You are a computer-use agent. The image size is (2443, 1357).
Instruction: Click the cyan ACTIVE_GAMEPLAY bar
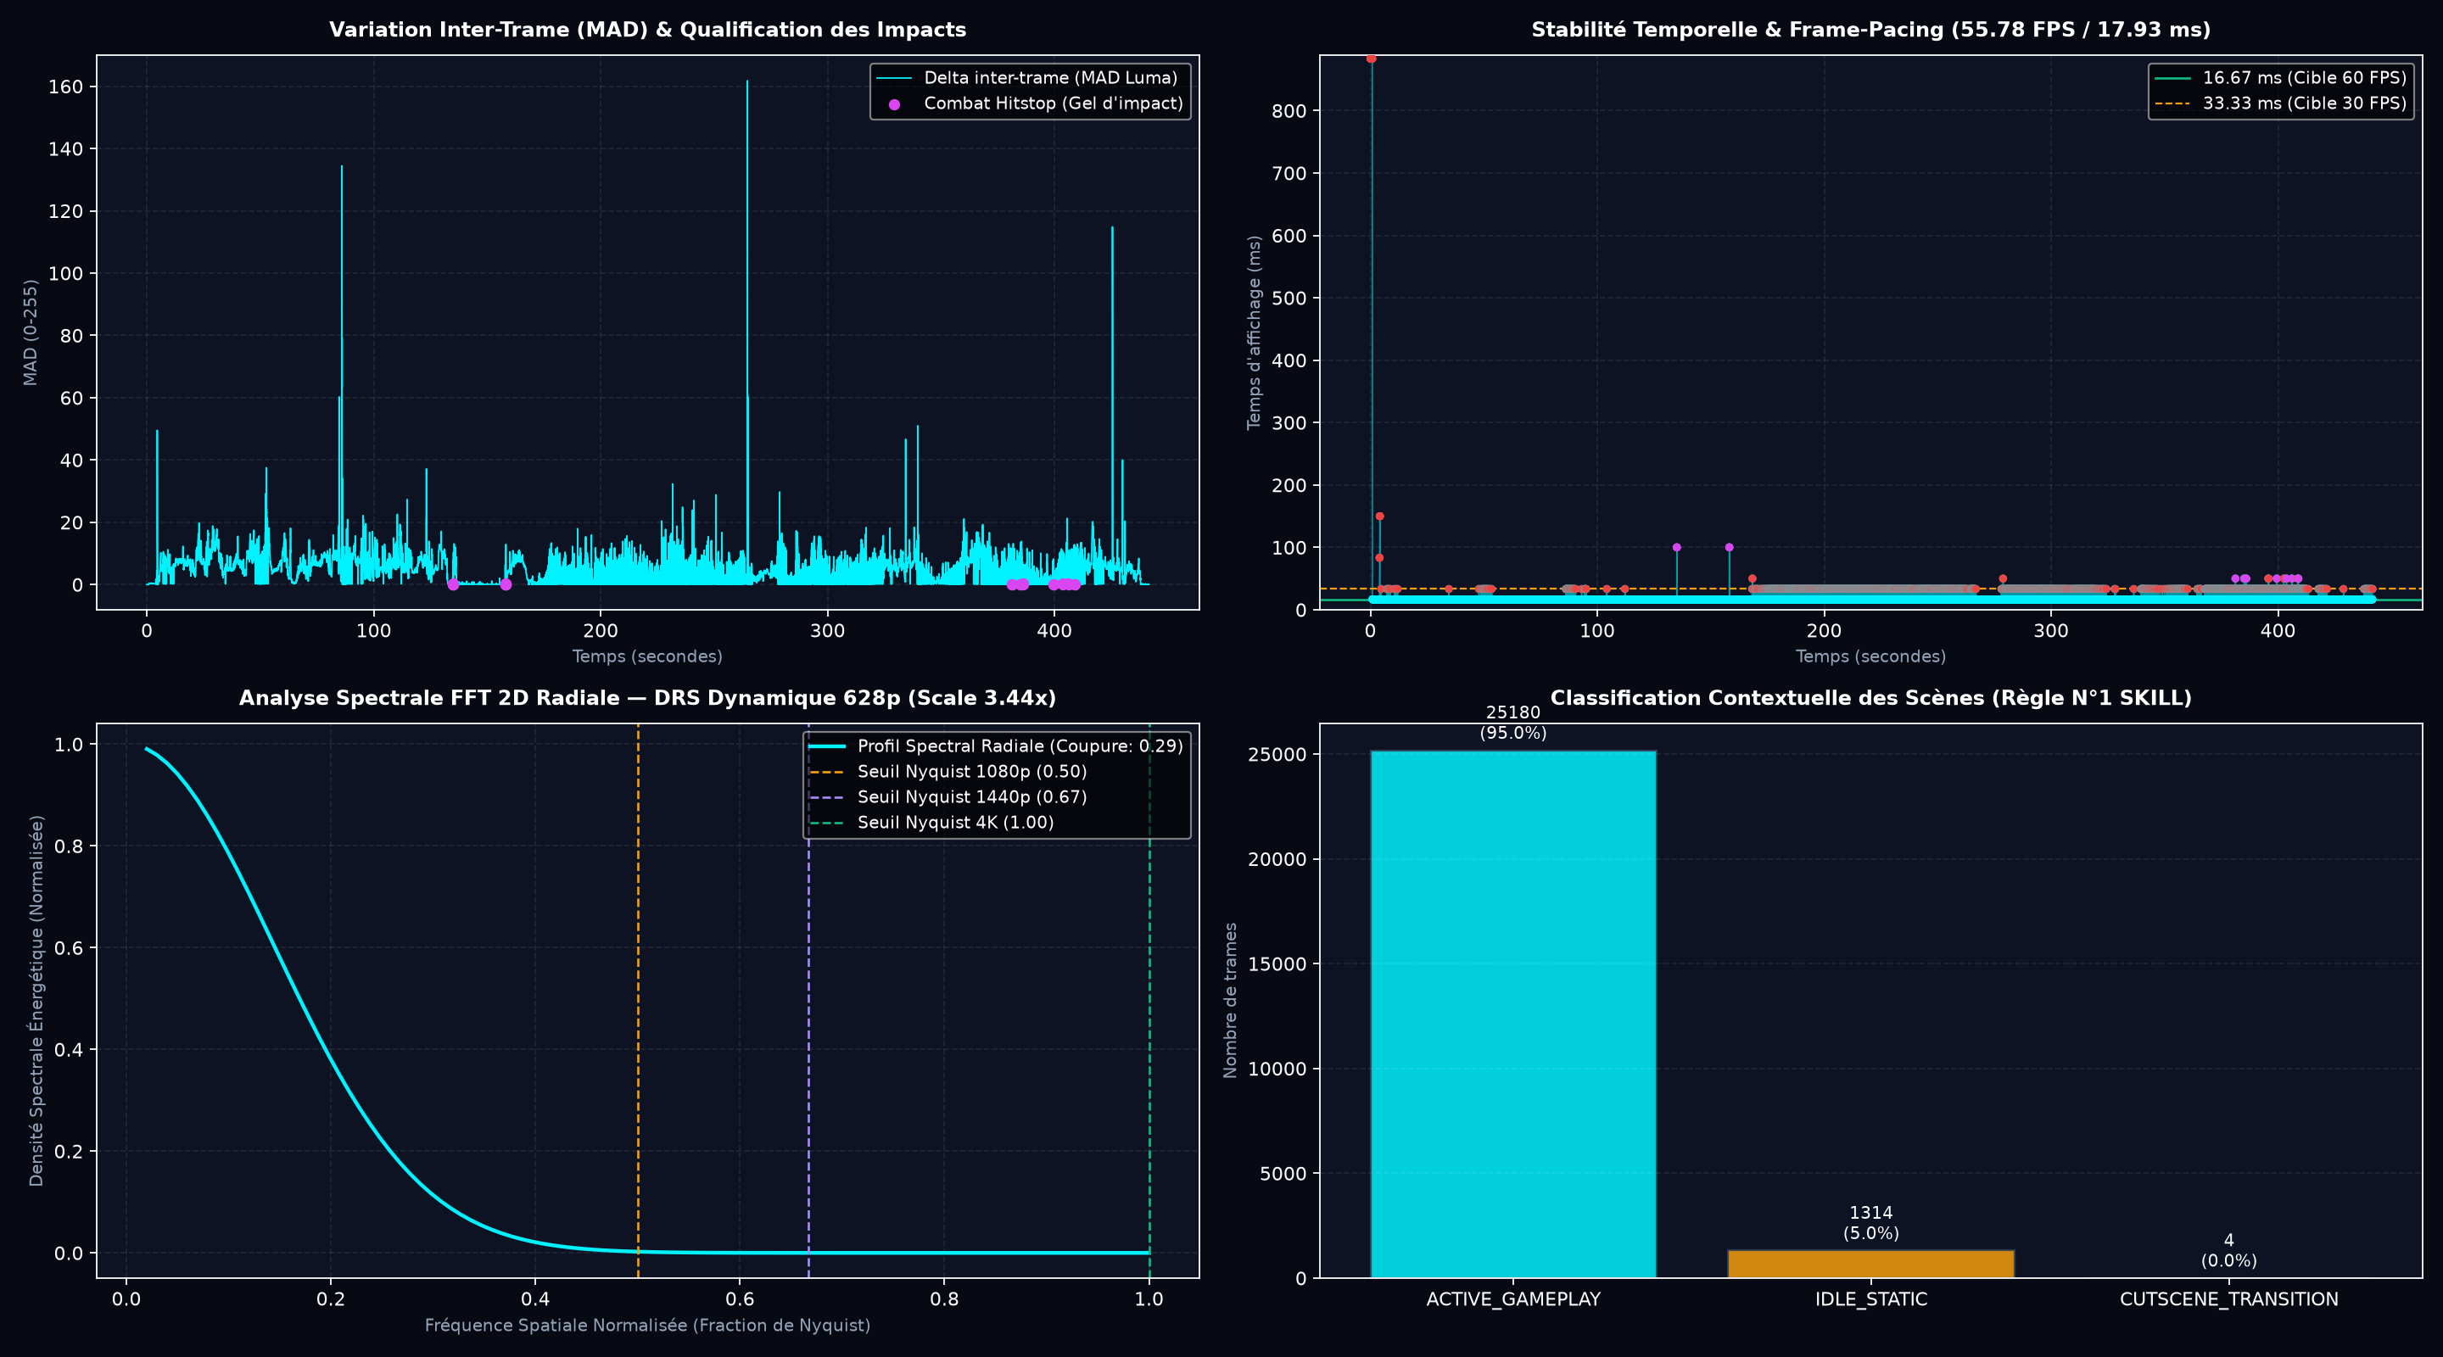[1512, 1014]
